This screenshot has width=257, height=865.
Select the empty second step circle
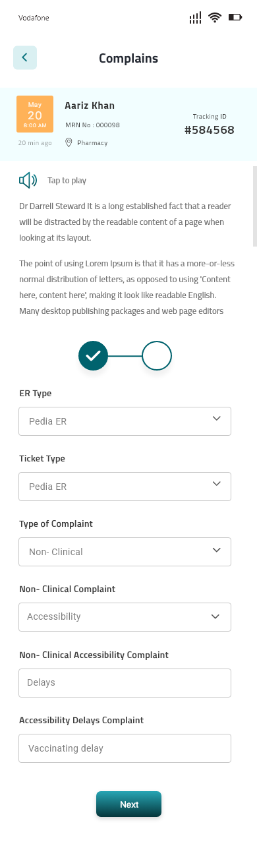click(157, 356)
